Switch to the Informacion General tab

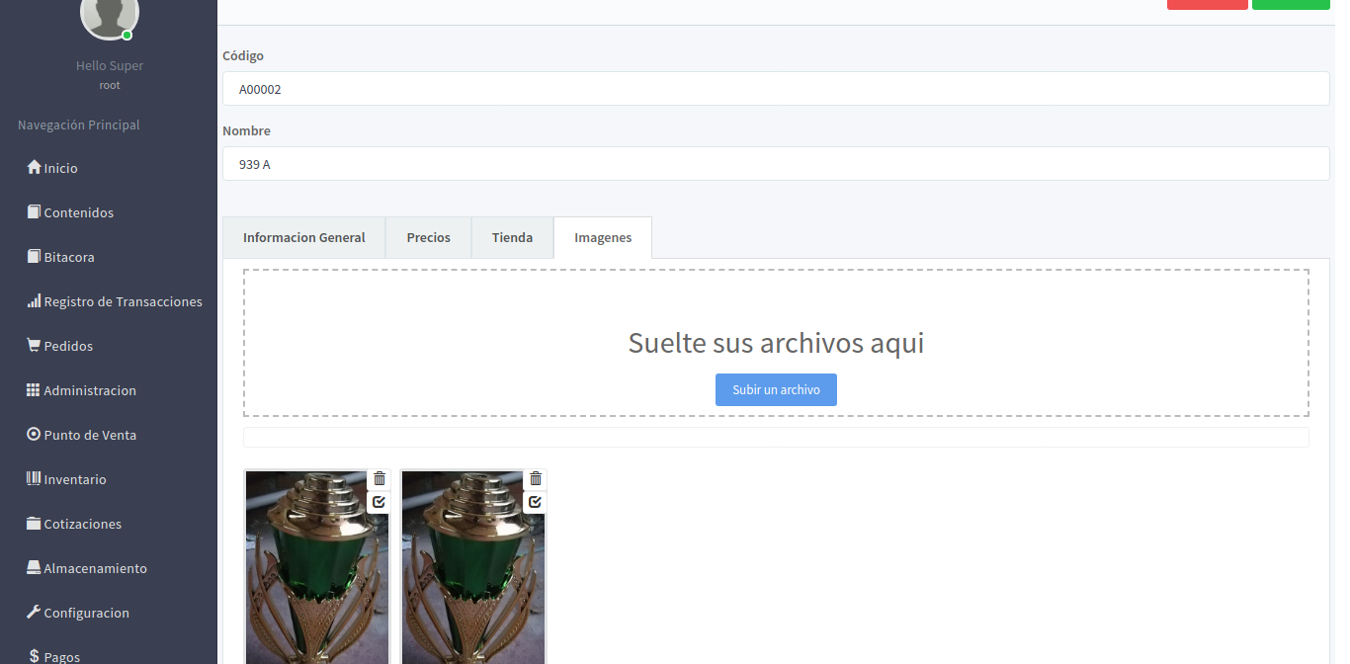[303, 237]
